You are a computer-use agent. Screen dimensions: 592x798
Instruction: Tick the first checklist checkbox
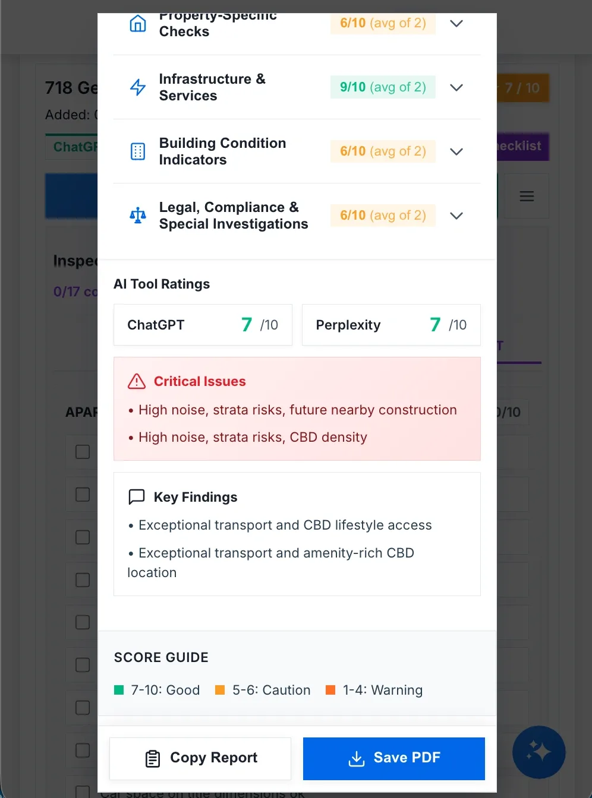83,452
